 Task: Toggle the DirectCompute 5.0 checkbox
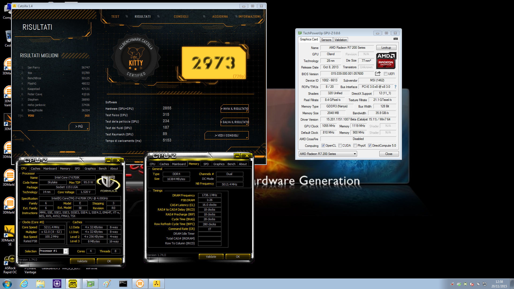(370, 146)
